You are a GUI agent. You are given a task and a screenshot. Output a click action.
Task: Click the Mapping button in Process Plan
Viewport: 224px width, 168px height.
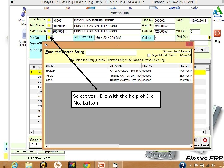[x=202, y=49]
